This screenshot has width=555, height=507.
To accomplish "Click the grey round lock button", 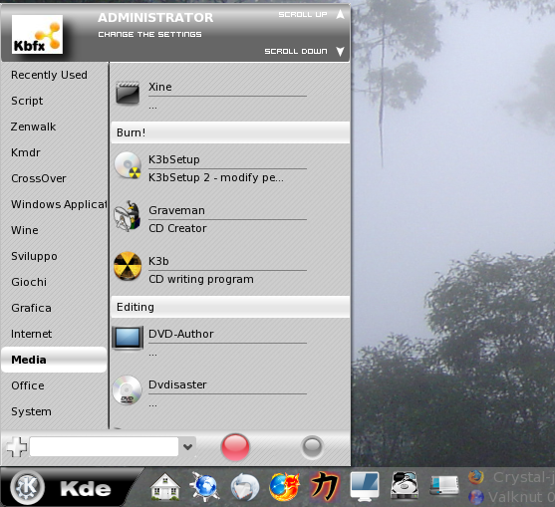I will [312, 447].
